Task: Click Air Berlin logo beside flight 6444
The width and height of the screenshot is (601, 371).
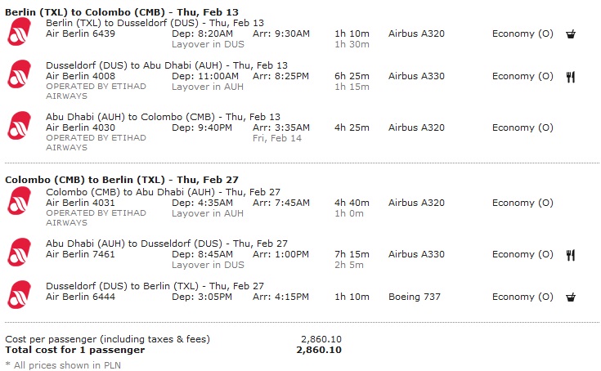Action: point(19,294)
